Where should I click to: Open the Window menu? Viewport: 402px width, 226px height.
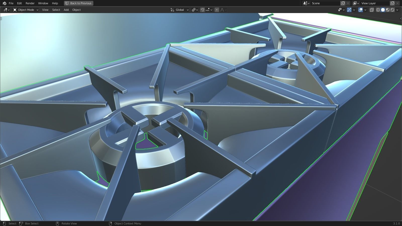click(43, 3)
